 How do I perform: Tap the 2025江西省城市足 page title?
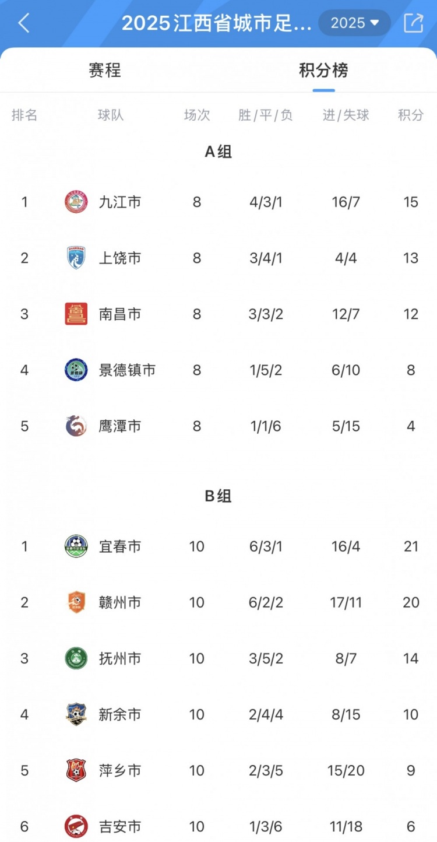[x=217, y=23]
